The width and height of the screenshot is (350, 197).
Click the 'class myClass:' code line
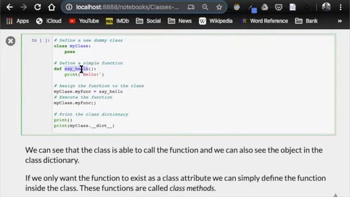[72, 46]
